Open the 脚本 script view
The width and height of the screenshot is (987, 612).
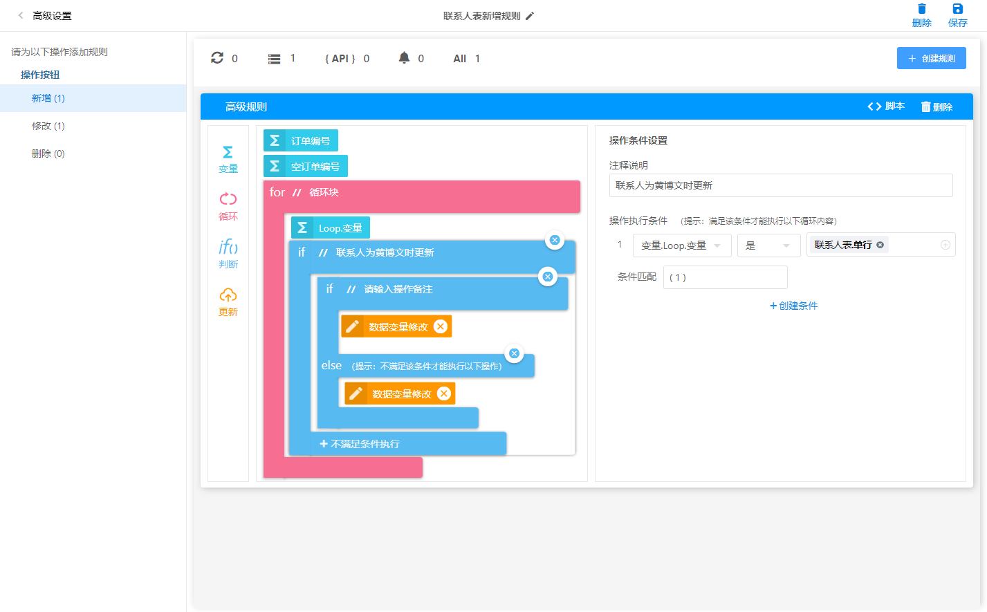tap(886, 106)
